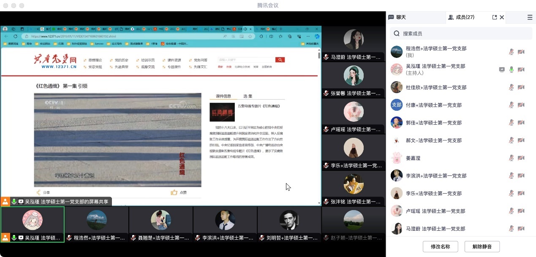Toggle camera for 程浩然 (我) in the member list
536x257 pixels.
521,52
